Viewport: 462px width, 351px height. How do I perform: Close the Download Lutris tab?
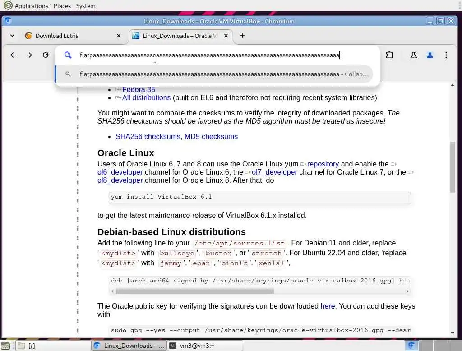coord(119,36)
